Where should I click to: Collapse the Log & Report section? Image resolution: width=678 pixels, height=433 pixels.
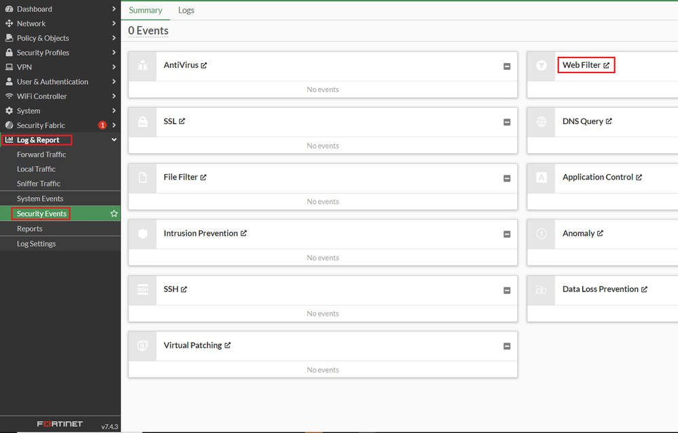(114, 140)
